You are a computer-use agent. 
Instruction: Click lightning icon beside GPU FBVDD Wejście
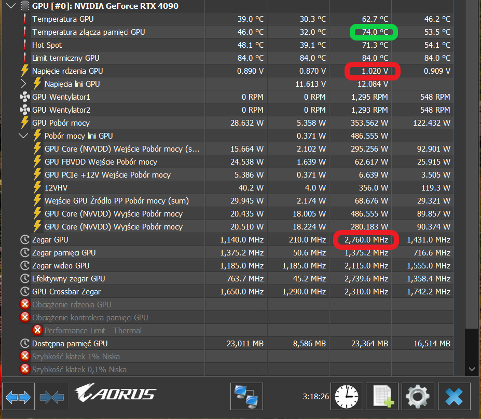37,161
